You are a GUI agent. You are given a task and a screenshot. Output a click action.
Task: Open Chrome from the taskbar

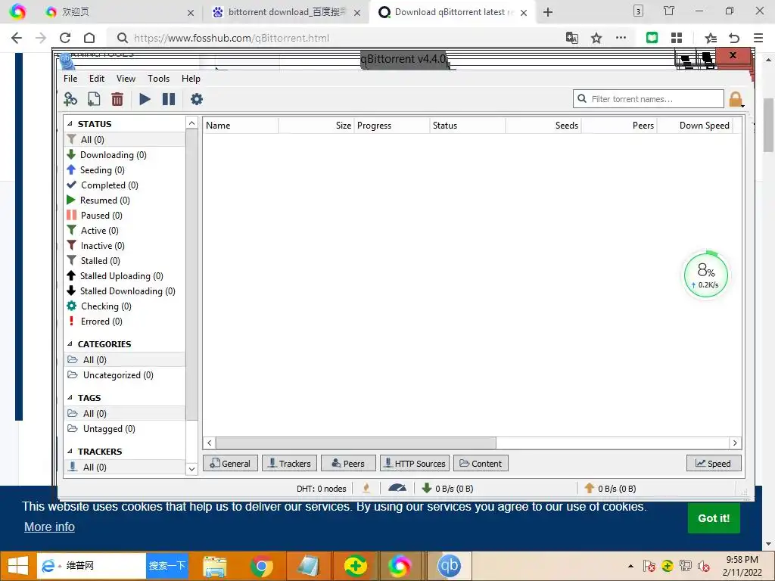click(262, 566)
